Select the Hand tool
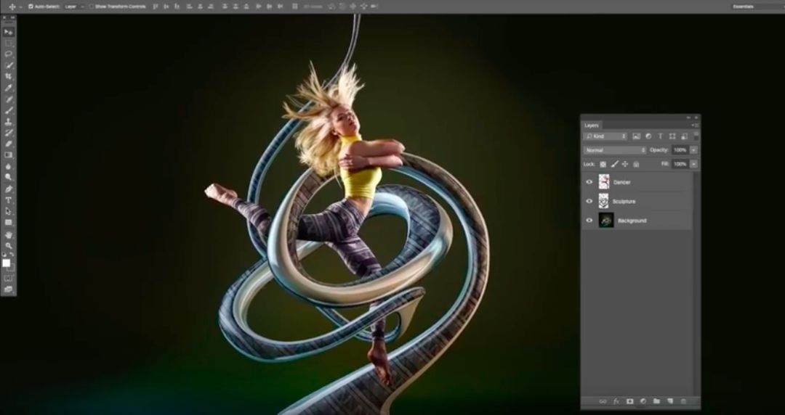 9,235
